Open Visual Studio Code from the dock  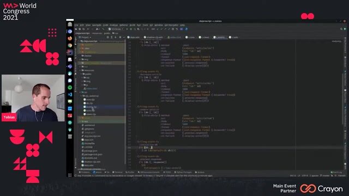[x=70, y=94]
